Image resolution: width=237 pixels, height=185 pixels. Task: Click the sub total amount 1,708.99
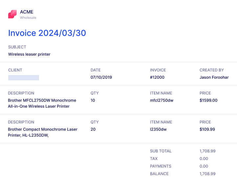click(x=207, y=151)
